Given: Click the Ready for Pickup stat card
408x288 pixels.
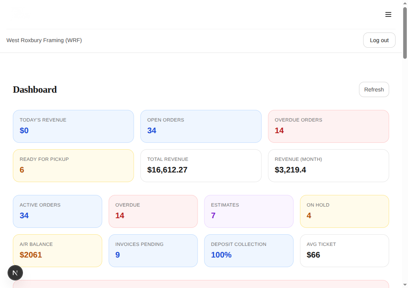Looking at the screenshot, I should pyautogui.click(x=73, y=165).
